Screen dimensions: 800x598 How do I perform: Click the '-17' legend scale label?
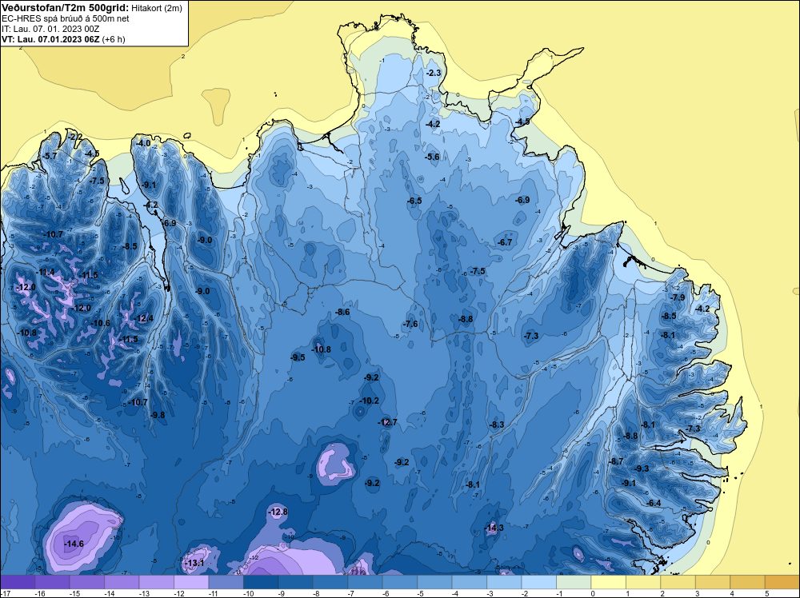pyautogui.click(x=5, y=593)
